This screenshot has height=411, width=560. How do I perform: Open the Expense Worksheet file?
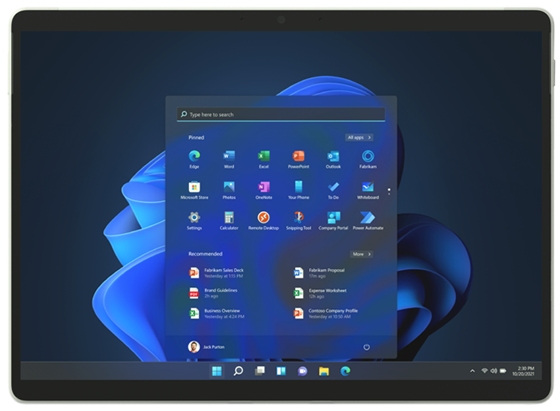click(x=320, y=294)
